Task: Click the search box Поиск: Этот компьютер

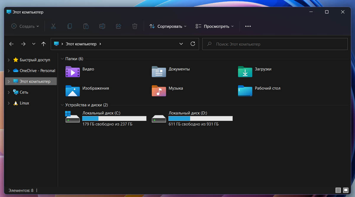Action: tap(275, 44)
